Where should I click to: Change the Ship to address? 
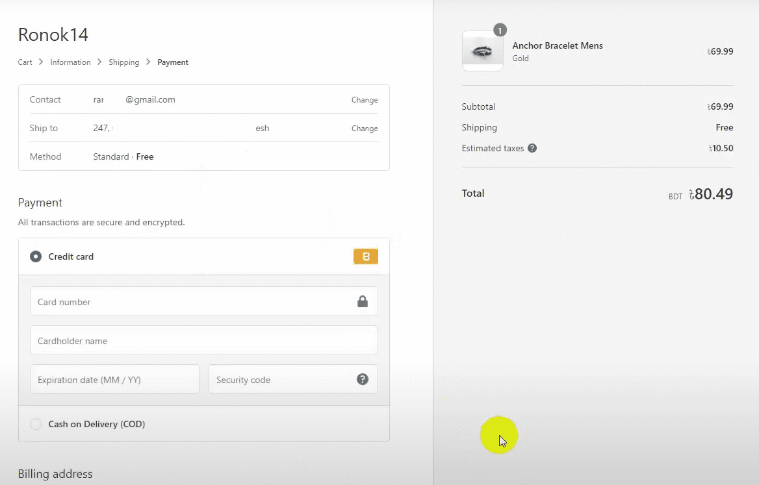(364, 129)
